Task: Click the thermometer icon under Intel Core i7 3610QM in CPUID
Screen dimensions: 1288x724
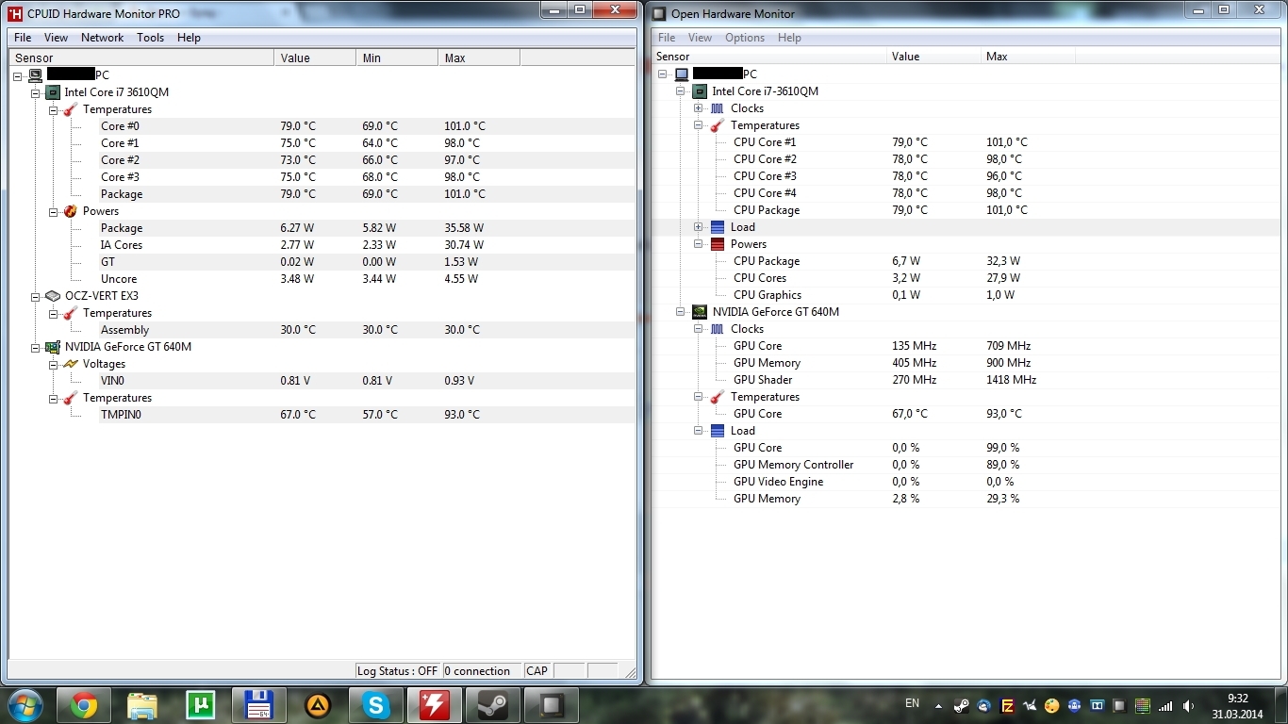Action: (x=70, y=109)
